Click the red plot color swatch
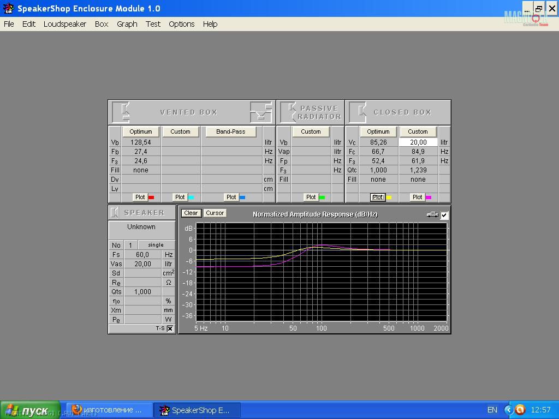Screen dimensions: 559x419 point(151,197)
